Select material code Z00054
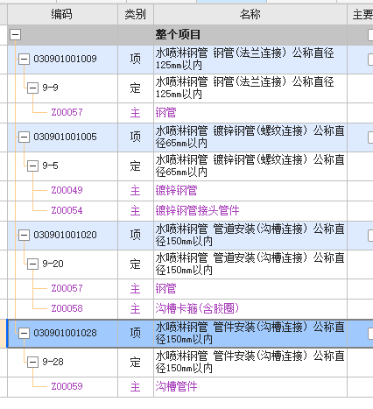 [67, 210]
